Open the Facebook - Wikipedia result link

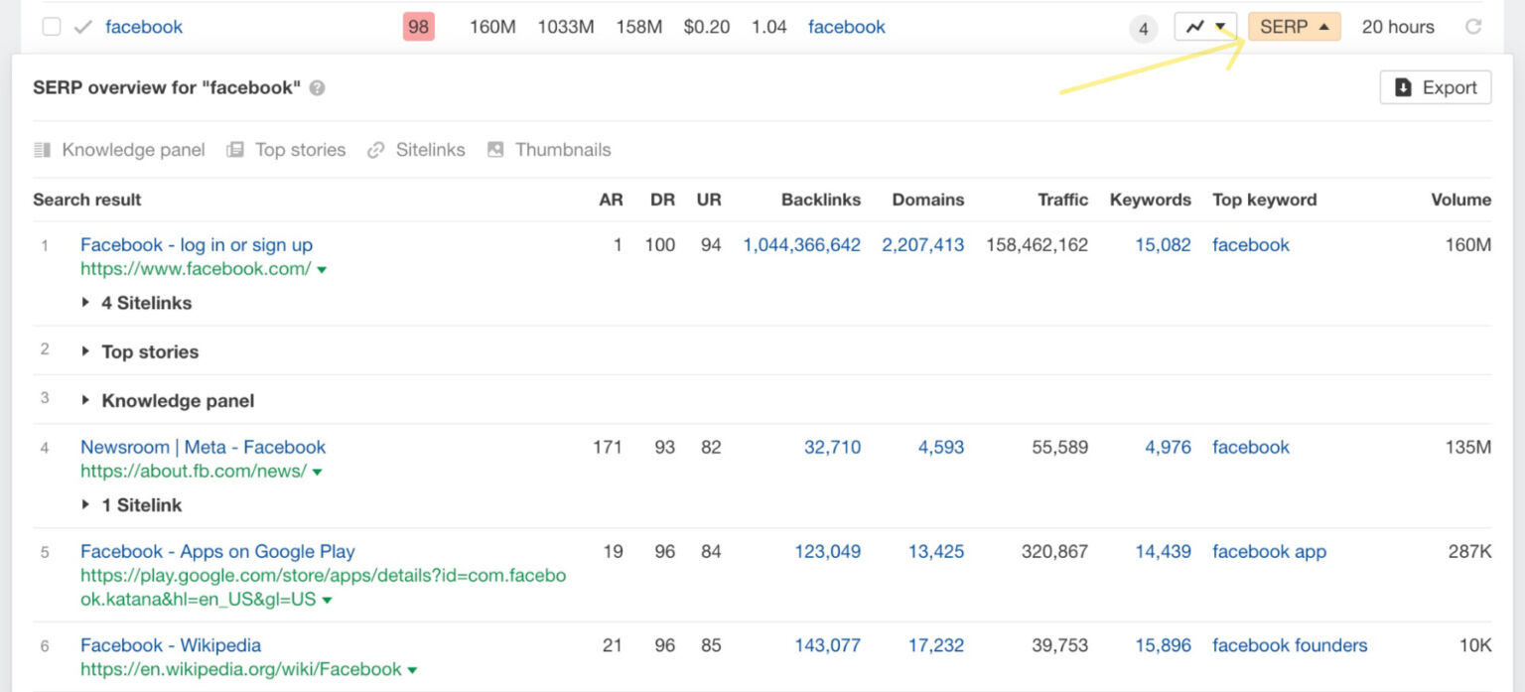170,645
